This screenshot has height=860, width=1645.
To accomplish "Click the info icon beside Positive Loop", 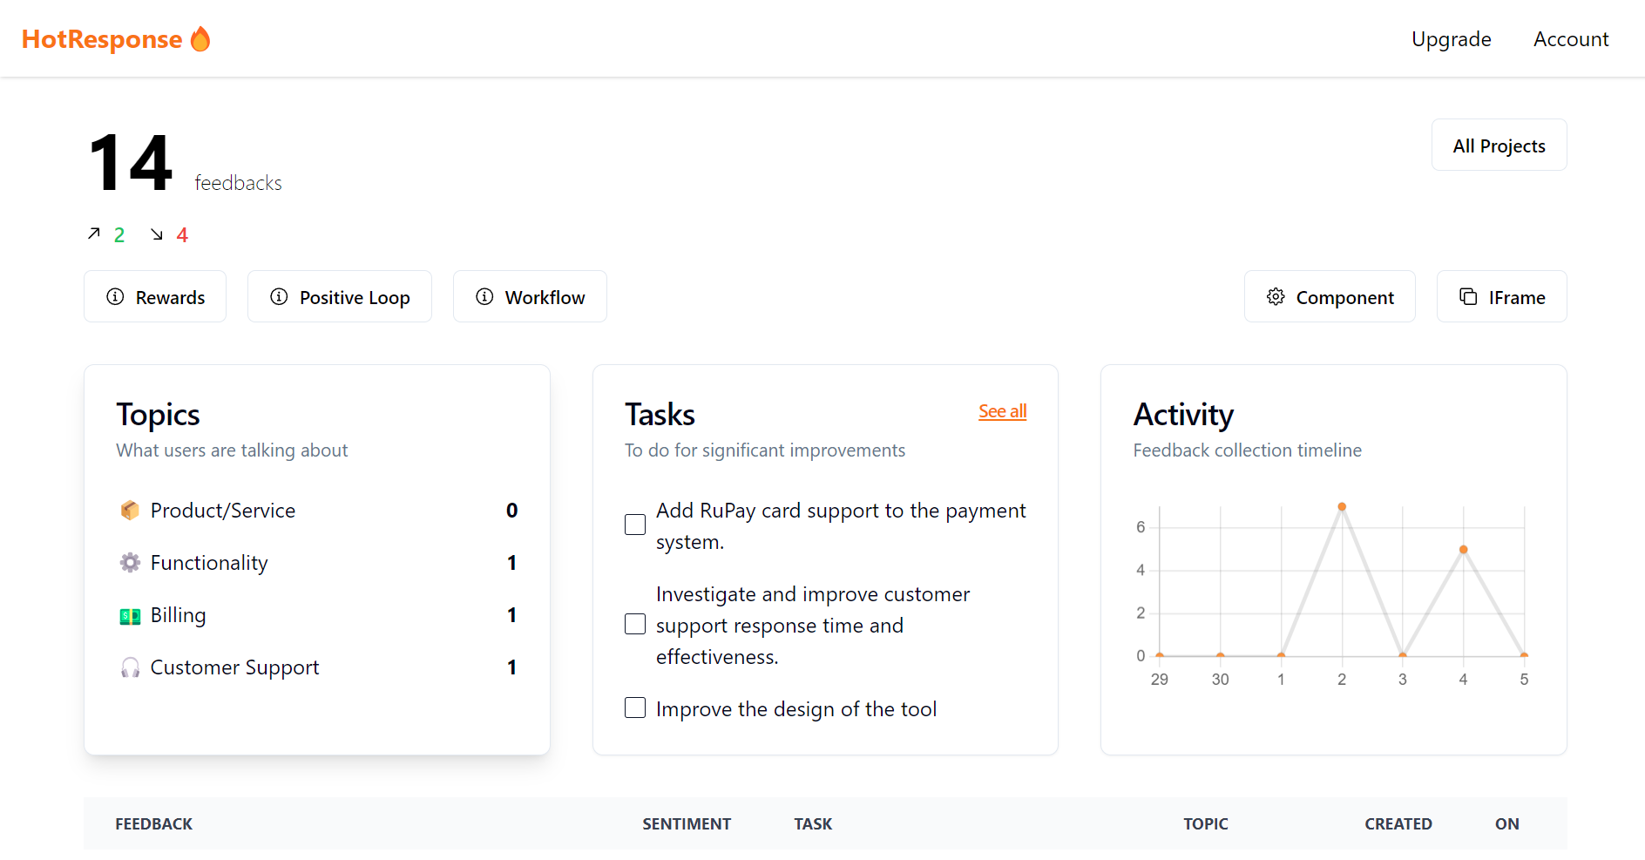I will coord(279,297).
